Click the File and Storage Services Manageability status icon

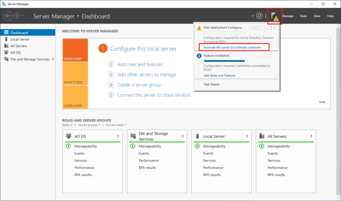coord(132,146)
